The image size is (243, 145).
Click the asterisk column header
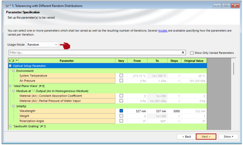pos(17,61)
